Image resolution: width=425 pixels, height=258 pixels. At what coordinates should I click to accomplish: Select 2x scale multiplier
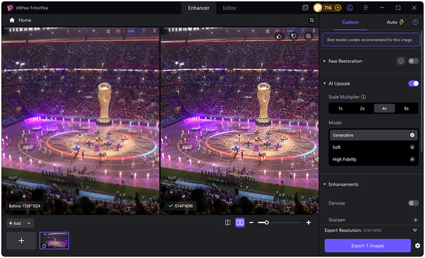coord(362,108)
